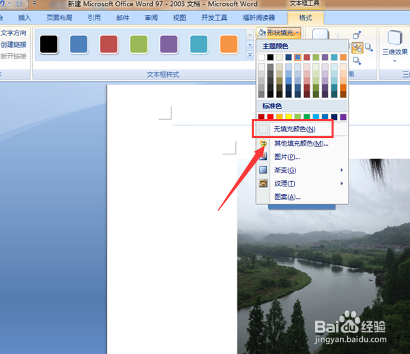Apply the orange text box style
The height and width of the screenshot is (354, 410).
pyautogui.click(x=229, y=44)
